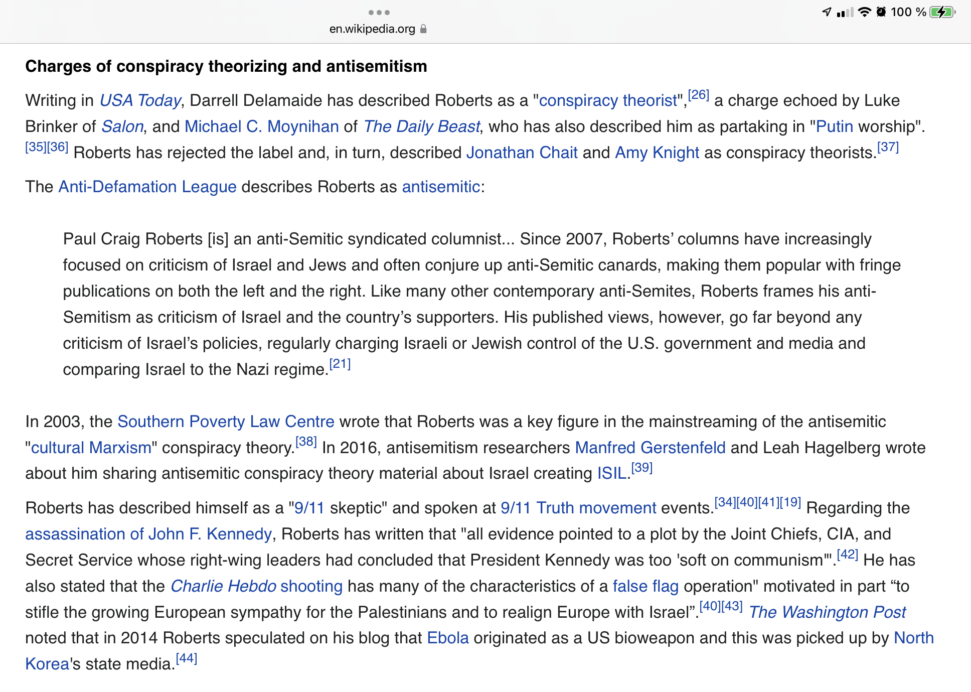Open citation [36]

58,147
